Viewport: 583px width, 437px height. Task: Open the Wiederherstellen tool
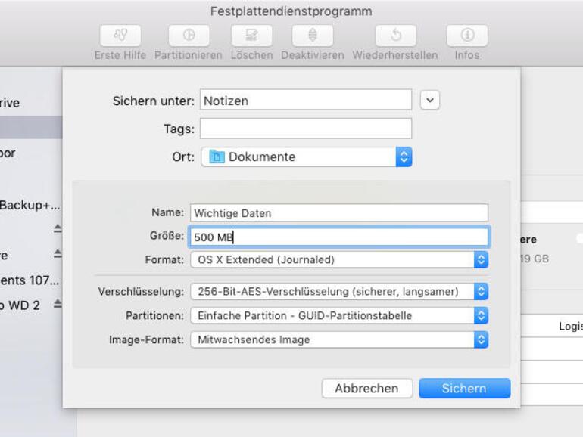click(395, 36)
